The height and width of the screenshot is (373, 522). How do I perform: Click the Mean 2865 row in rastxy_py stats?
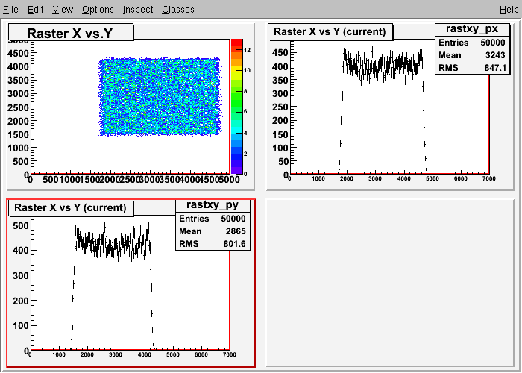click(213, 231)
